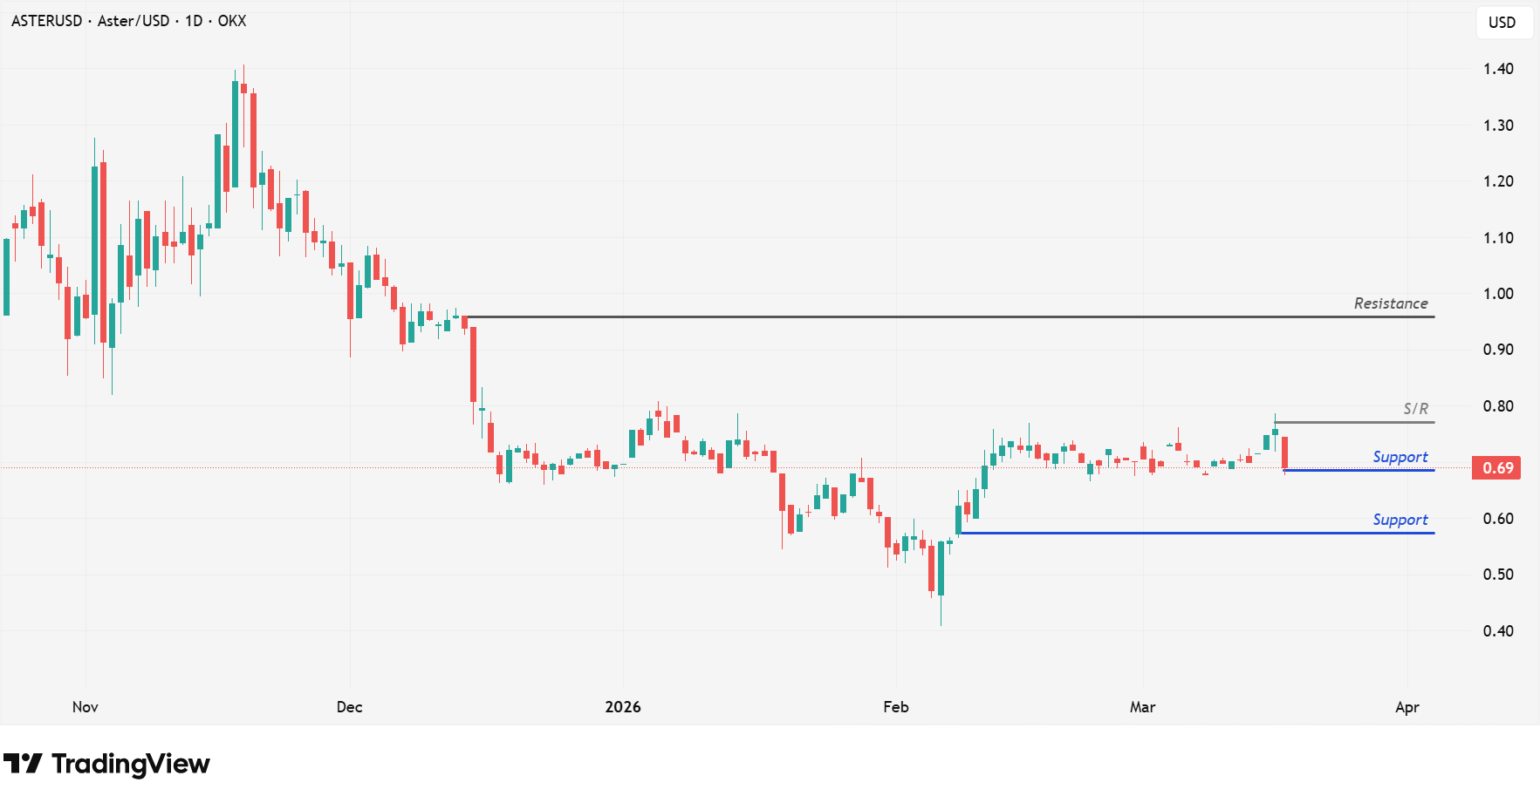Click the upper Support label near 0.69
The height and width of the screenshot is (803, 1540).
[x=1400, y=457]
